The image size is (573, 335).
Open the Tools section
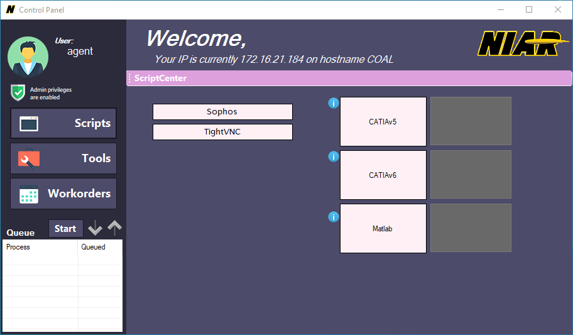click(x=63, y=158)
